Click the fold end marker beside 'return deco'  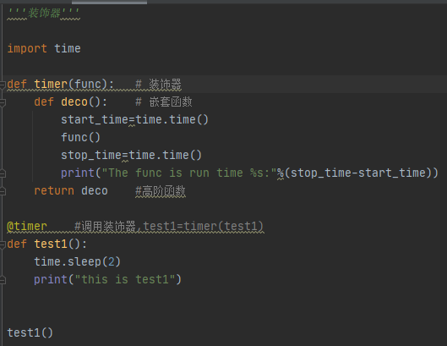(3, 191)
